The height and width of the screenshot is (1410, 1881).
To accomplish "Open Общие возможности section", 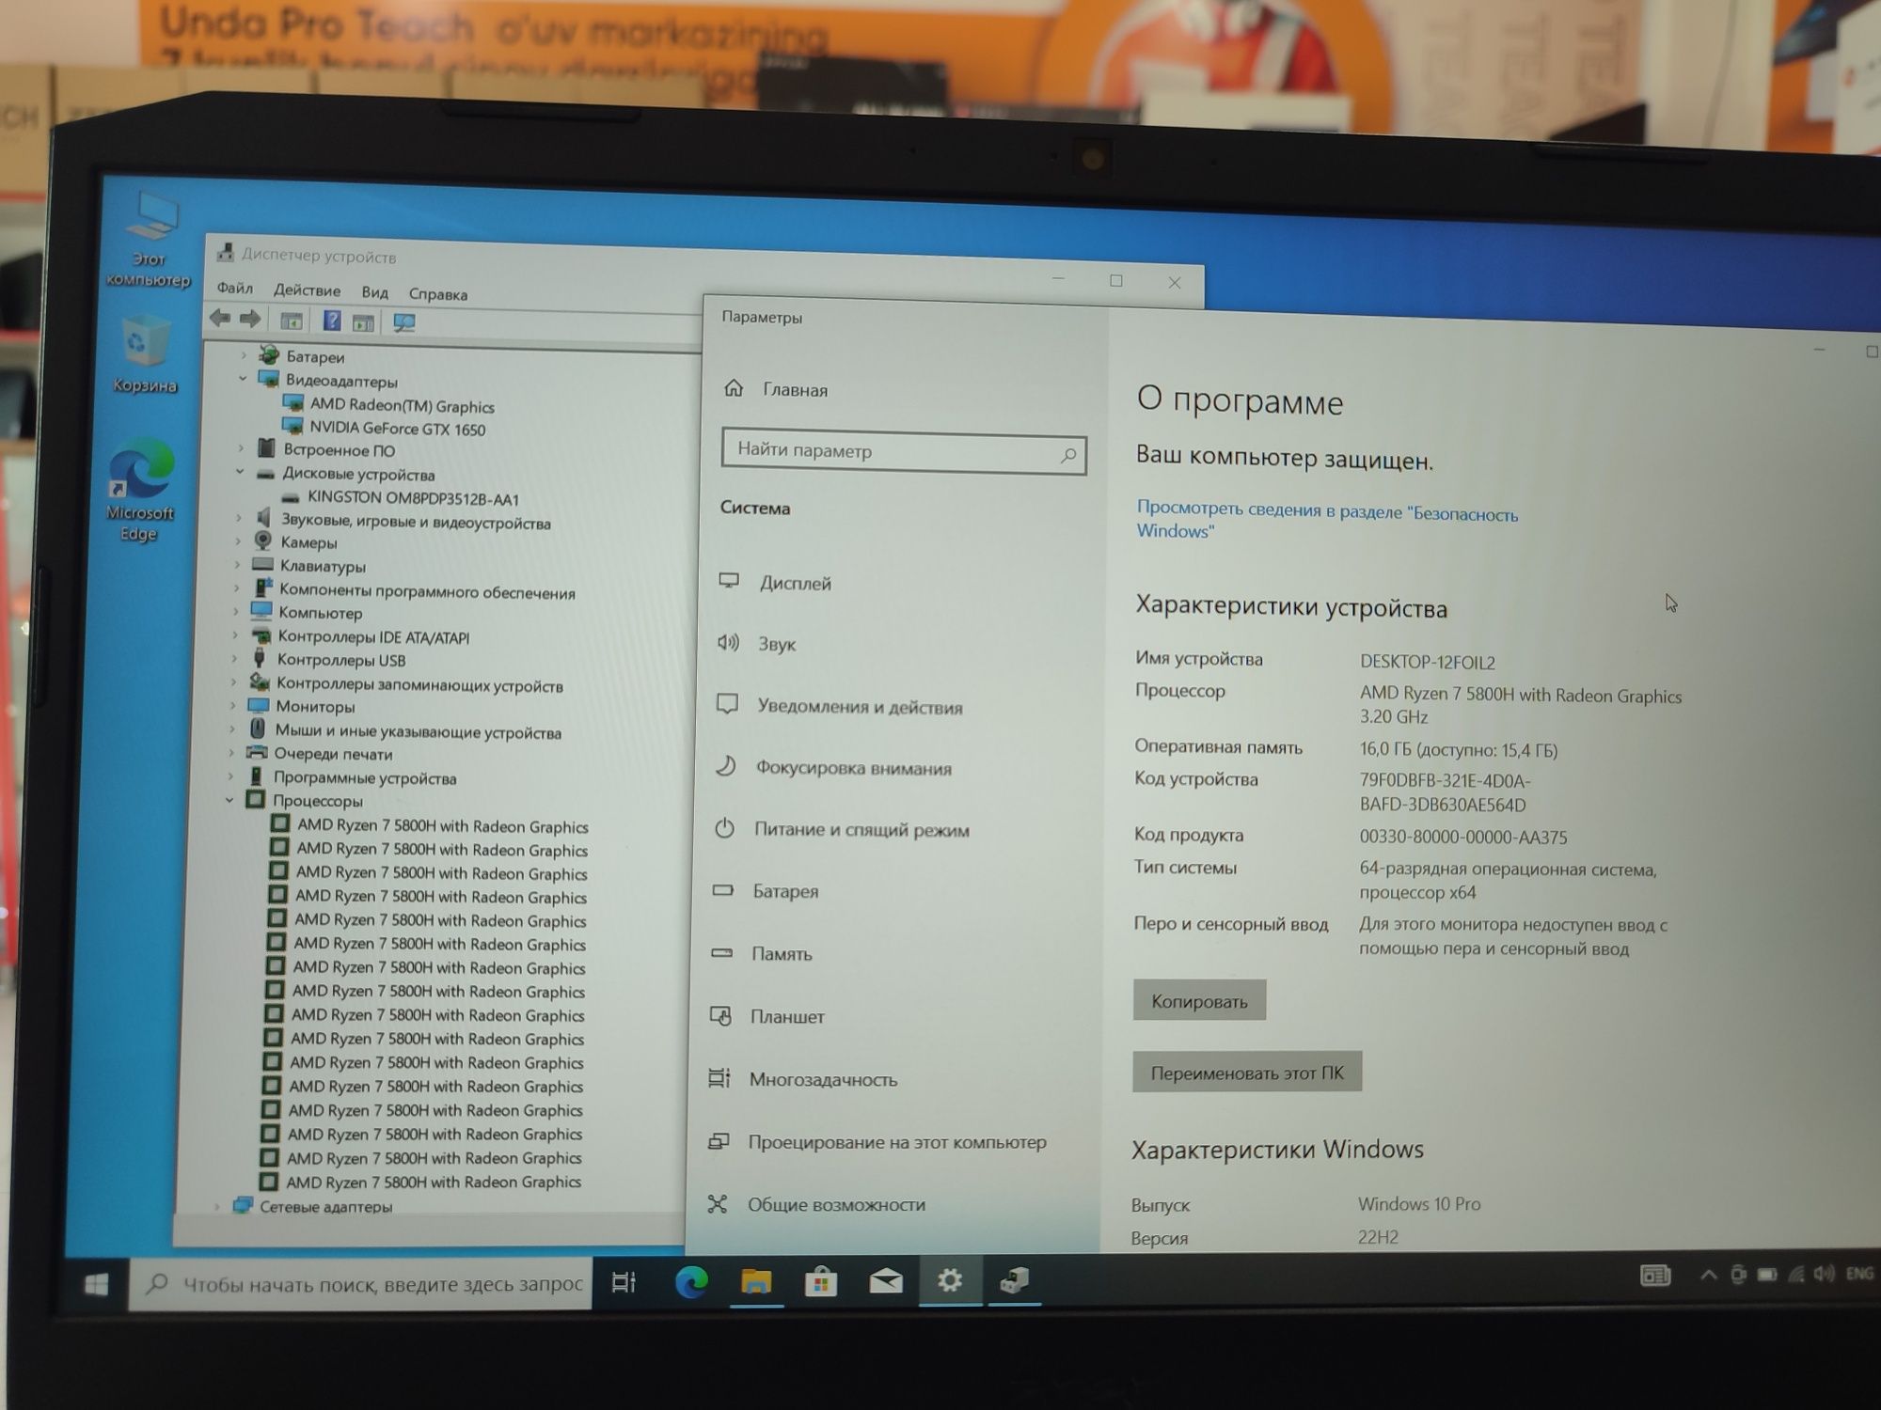I will 815,1204.
